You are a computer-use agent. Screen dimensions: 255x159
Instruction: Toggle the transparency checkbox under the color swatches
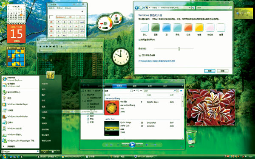click(x=139, y=40)
